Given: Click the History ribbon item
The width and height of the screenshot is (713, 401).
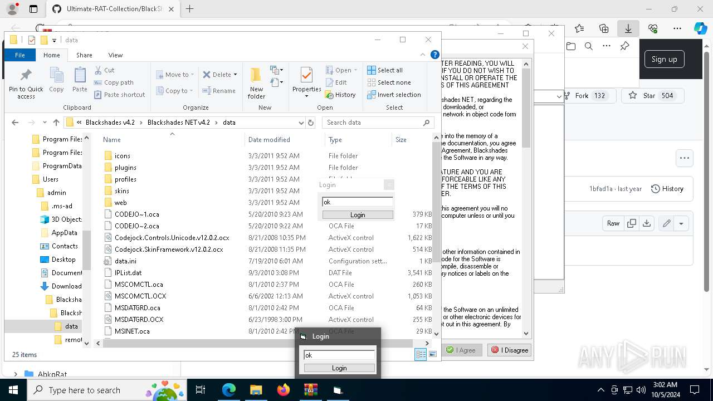Looking at the screenshot, I should [x=340, y=95].
